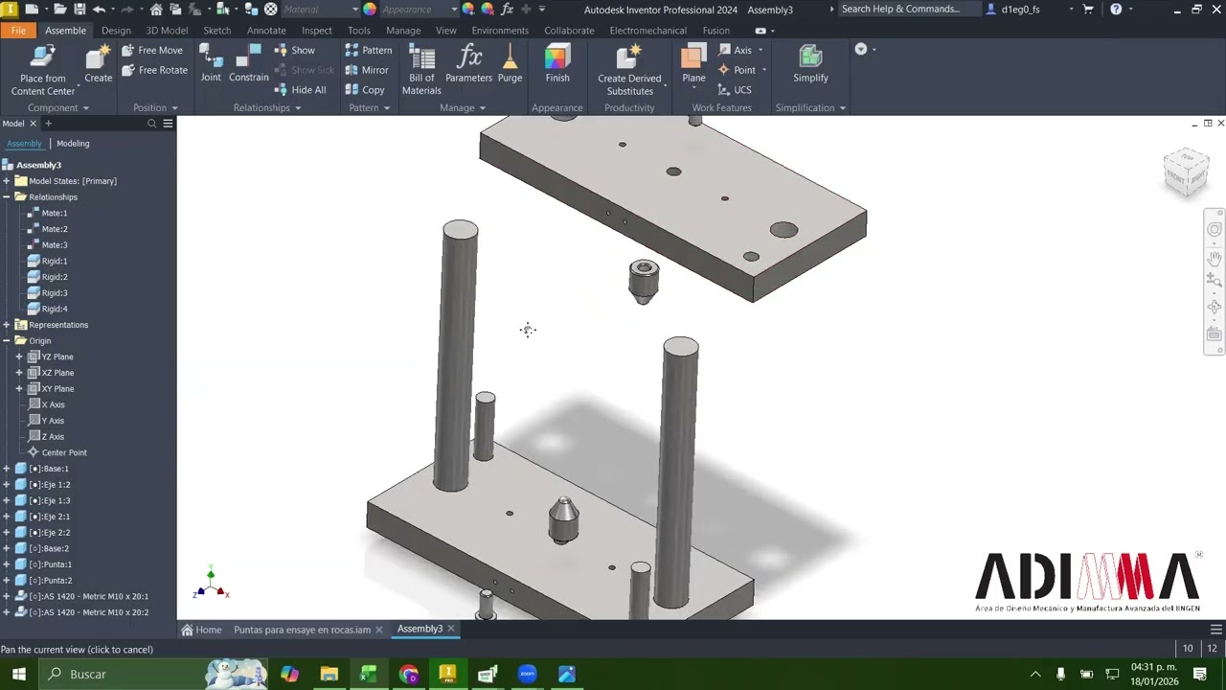Screen dimensions: 1226x690
Task: Open the File menu
Action: 18,31
